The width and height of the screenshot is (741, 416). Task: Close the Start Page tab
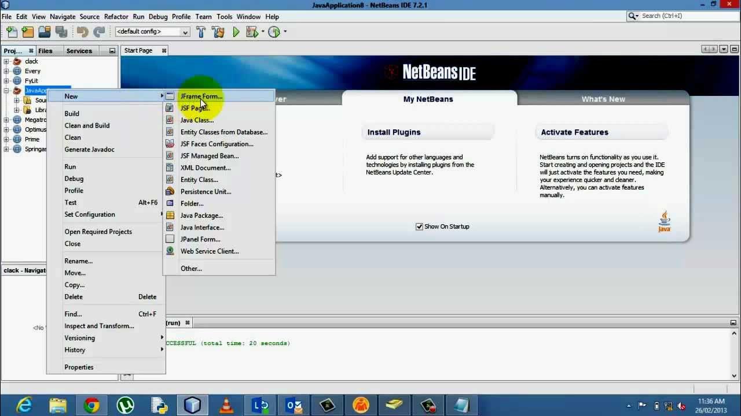164,51
